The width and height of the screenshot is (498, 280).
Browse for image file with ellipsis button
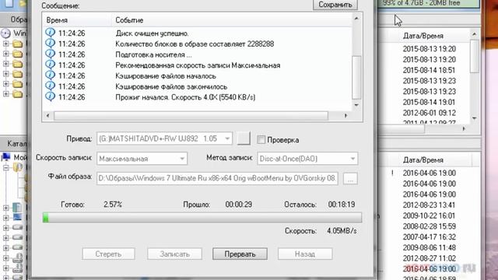(350, 179)
